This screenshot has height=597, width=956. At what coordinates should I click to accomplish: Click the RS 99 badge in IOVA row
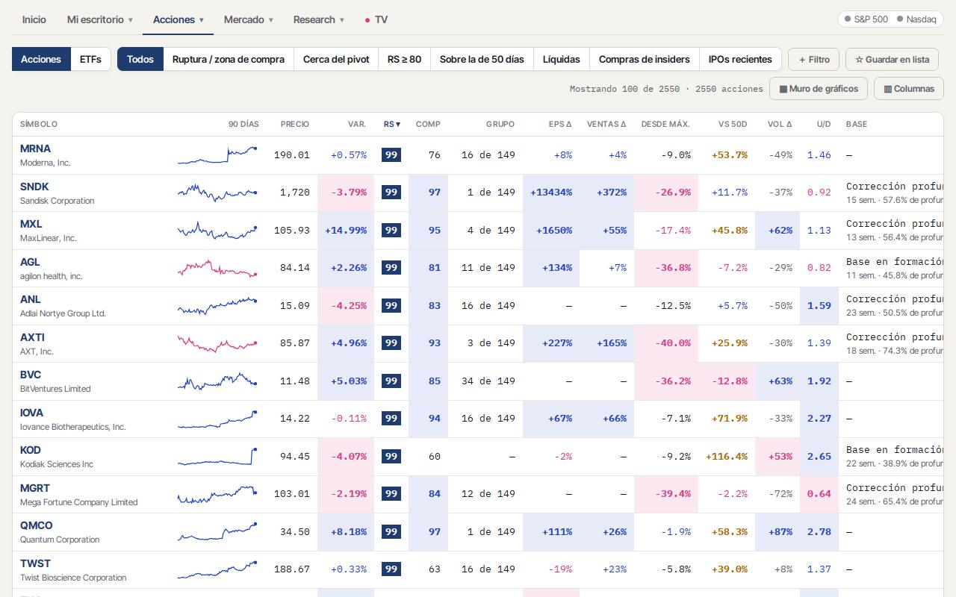click(x=391, y=419)
